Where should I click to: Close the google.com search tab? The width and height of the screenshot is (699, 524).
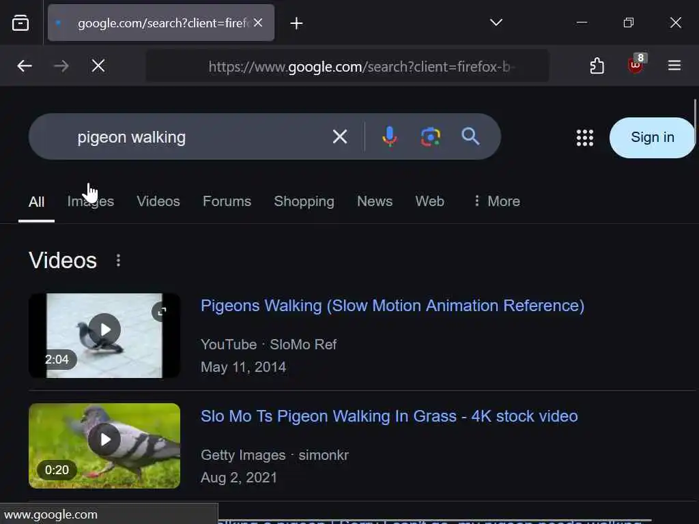point(258,23)
